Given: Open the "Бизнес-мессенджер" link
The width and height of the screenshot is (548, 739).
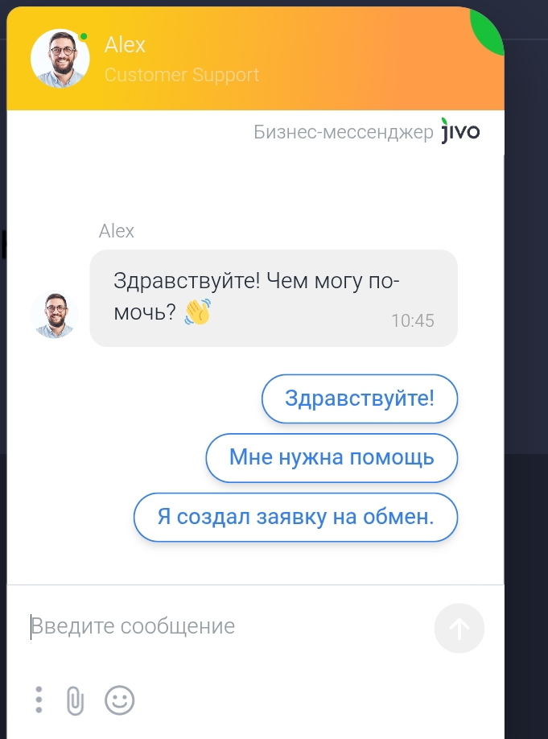Looking at the screenshot, I should point(343,132).
